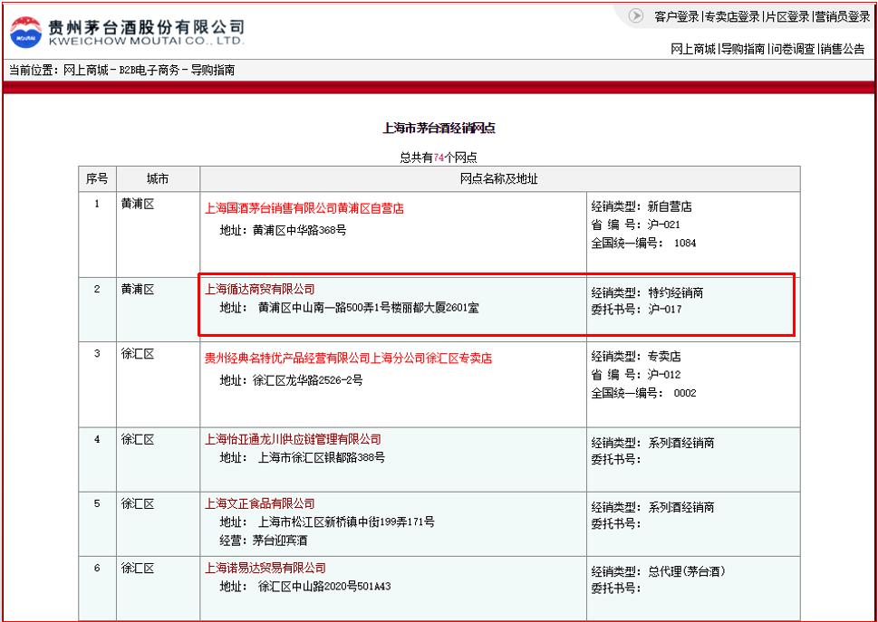Open 上海文正食品有限公司 link
The image size is (878, 622).
pyautogui.click(x=258, y=503)
